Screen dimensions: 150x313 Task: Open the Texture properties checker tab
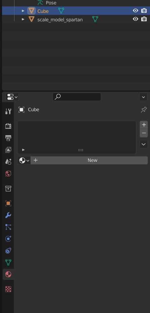[x=8, y=289]
